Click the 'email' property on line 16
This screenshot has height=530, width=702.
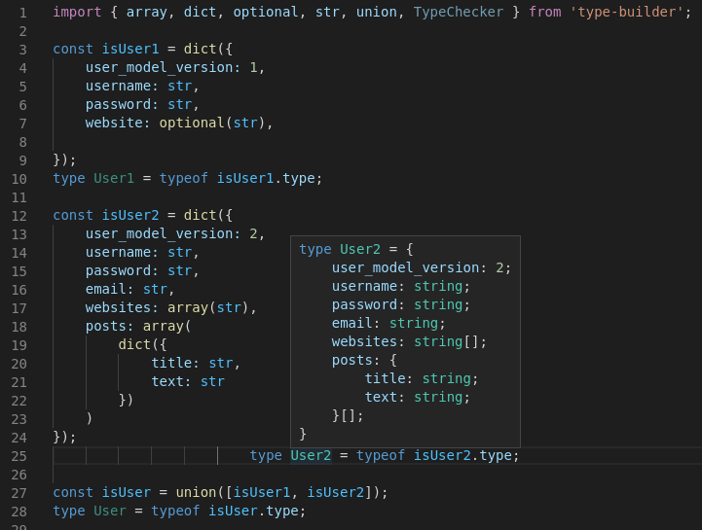pos(106,290)
